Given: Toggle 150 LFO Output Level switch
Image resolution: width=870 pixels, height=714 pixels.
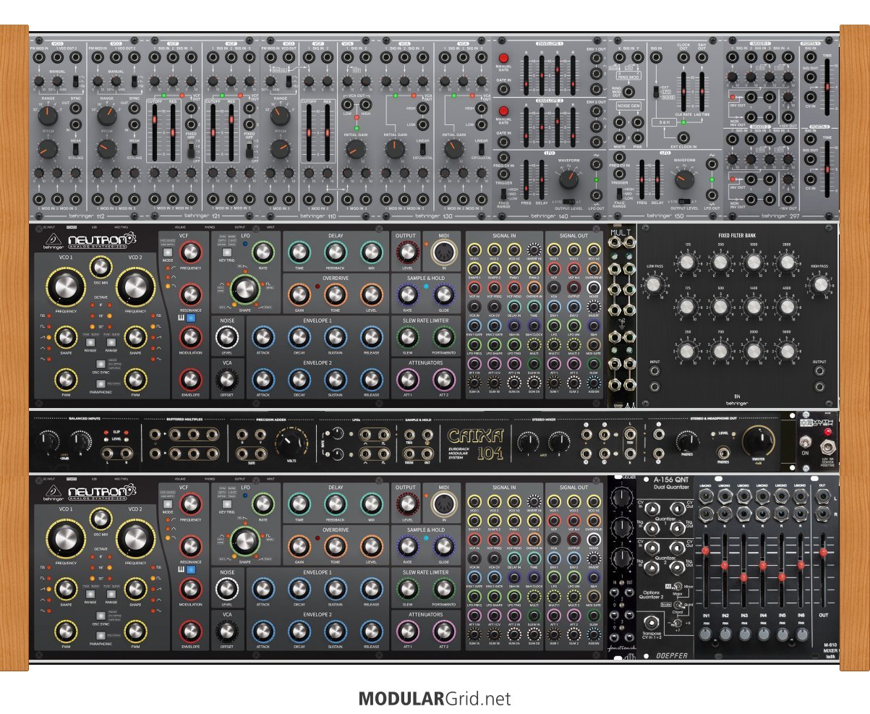Looking at the screenshot, I should [686, 201].
